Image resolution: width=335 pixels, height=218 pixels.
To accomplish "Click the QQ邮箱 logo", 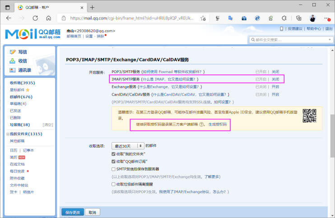I will (33, 34).
